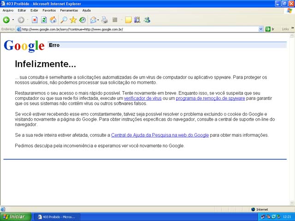Click the 'Endereço' address bar label

(x=8, y=29)
